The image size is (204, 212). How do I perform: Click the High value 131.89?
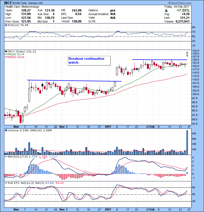click(x=26, y=14)
